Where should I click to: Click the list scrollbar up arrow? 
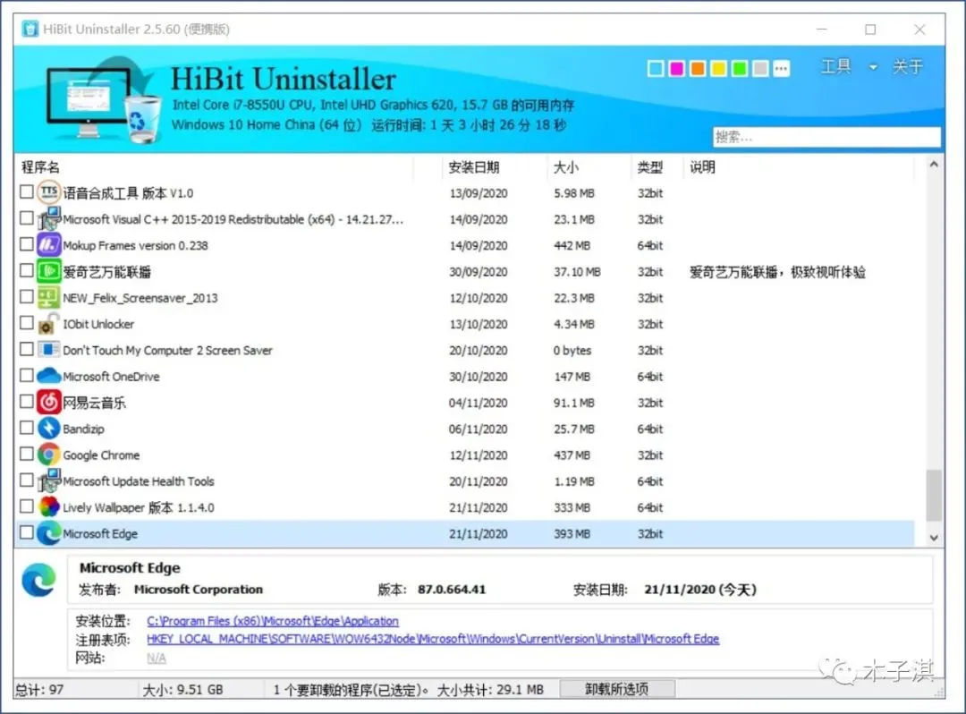(x=934, y=165)
